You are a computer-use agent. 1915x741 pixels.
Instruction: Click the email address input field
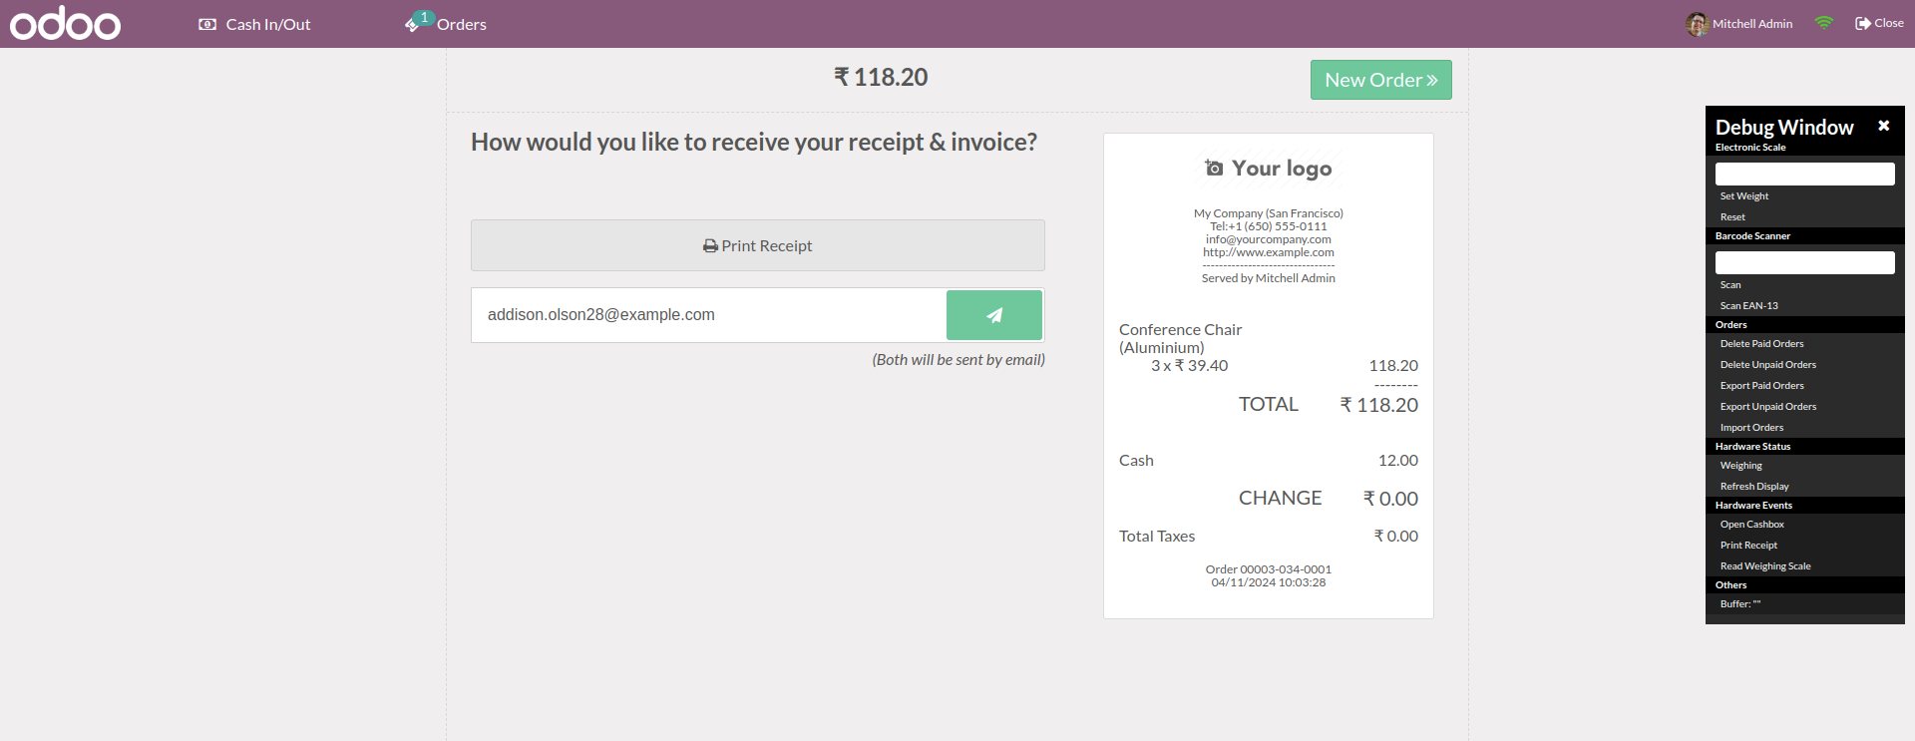click(x=708, y=315)
